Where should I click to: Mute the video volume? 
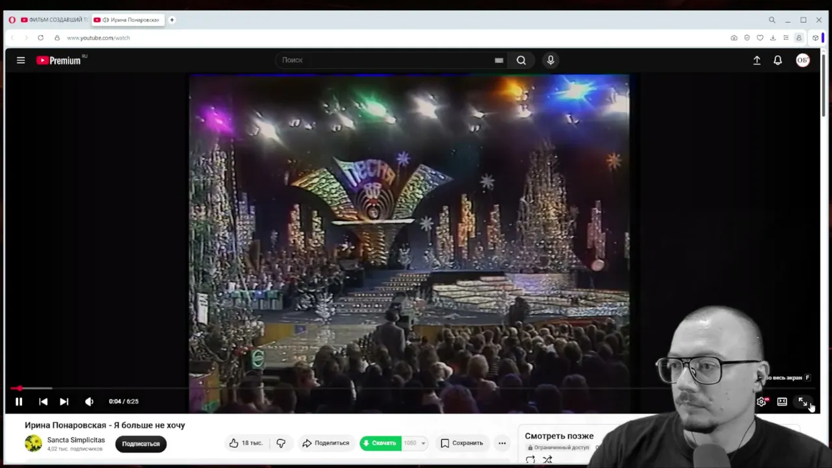[89, 402]
